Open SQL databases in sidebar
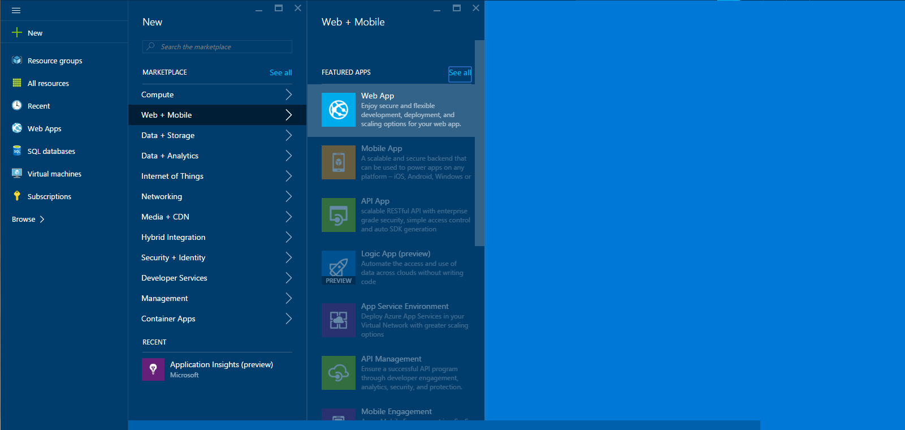 click(x=64, y=151)
